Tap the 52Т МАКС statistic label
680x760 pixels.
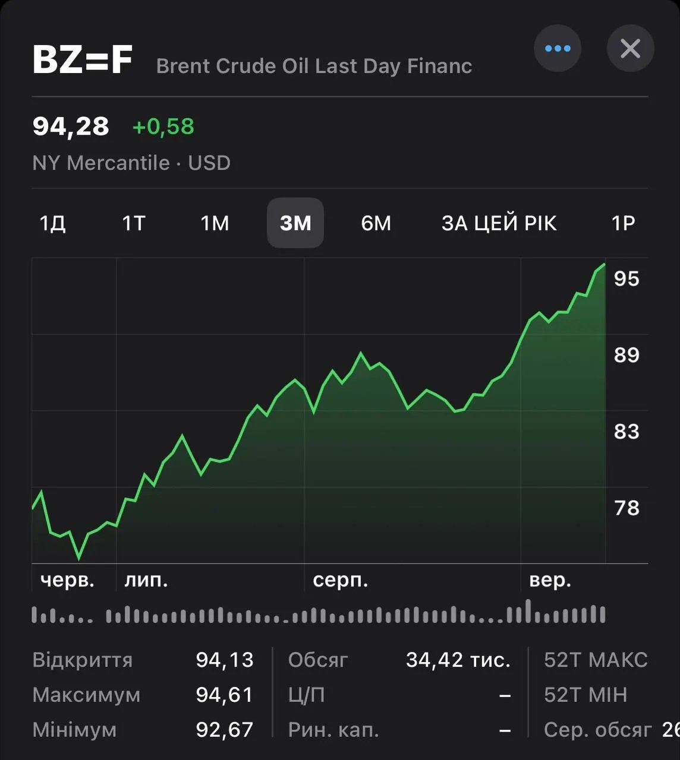(x=596, y=660)
